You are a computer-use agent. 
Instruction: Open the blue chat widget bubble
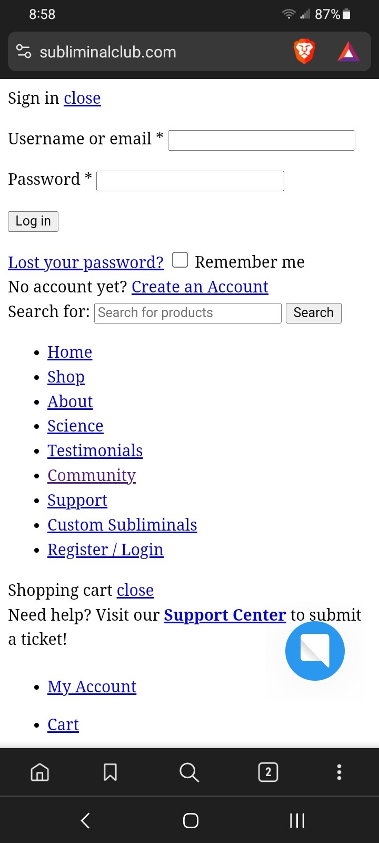point(315,651)
